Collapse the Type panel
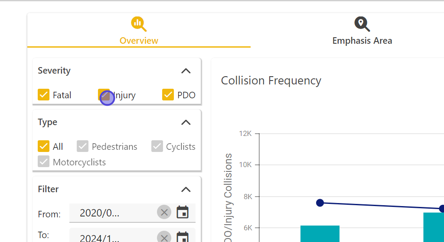Image resolution: width=444 pixels, height=242 pixels. pyautogui.click(x=186, y=123)
